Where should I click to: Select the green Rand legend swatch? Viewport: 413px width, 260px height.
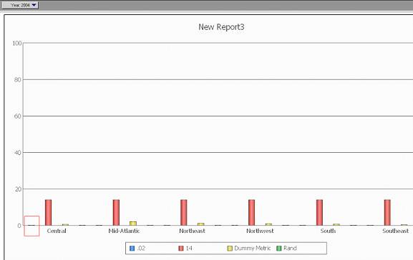279,248
